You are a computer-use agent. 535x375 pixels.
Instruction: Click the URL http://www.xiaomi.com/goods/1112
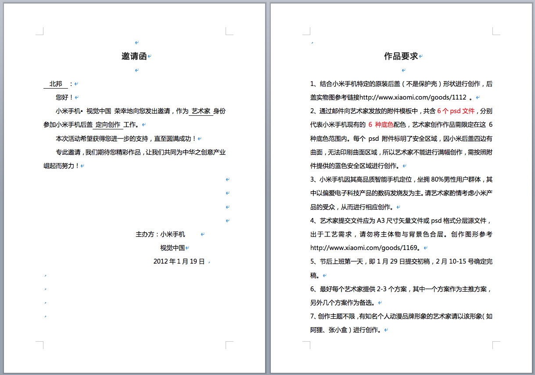point(413,97)
